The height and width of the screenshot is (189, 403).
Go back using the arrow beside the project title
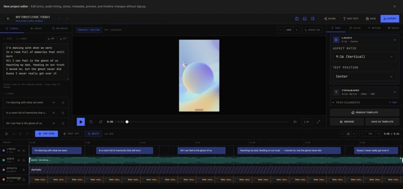[x=8, y=19]
